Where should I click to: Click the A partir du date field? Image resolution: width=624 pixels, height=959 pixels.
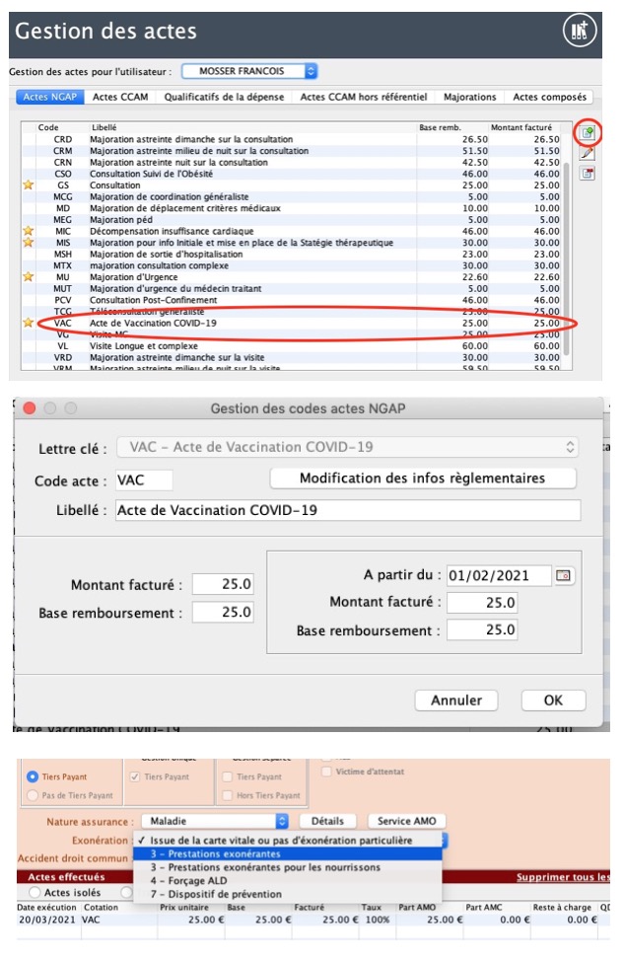[499, 575]
